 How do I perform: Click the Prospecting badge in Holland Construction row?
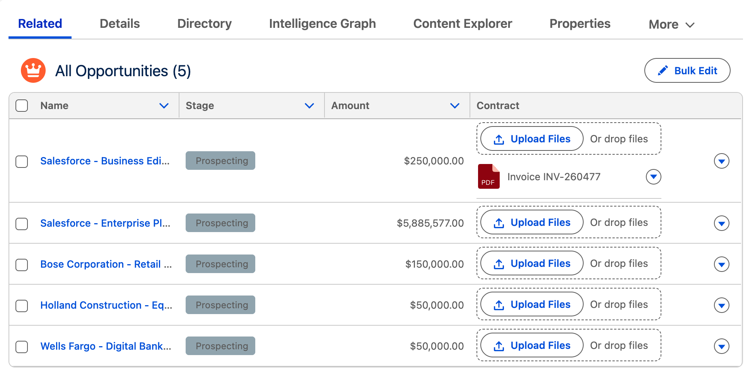220,305
